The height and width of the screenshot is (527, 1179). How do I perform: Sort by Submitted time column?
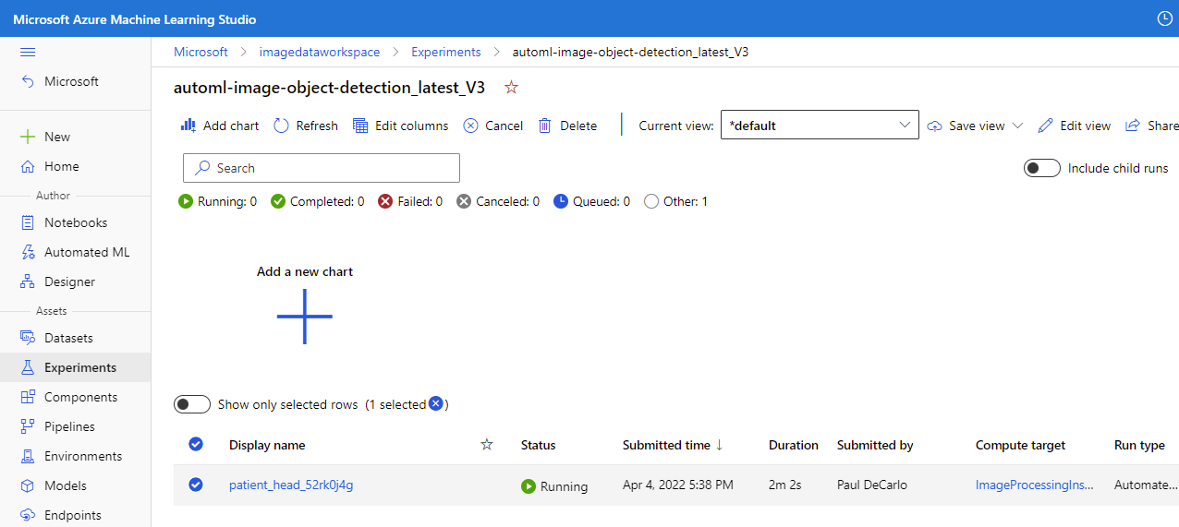coord(673,445)
